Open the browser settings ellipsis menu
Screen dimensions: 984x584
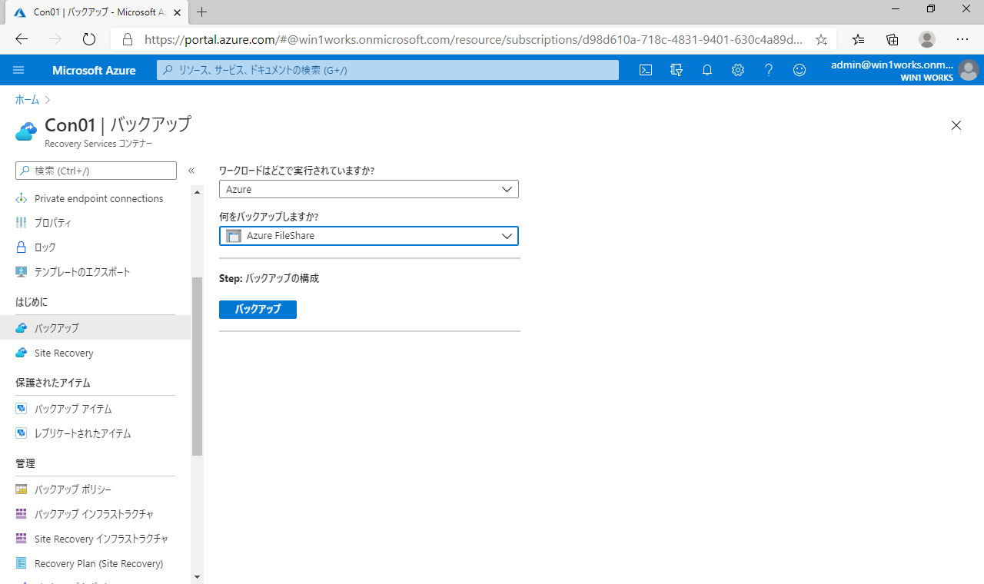962,39
